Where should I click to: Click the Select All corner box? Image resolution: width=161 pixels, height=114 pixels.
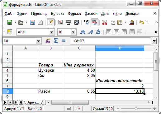click(7, 48)
